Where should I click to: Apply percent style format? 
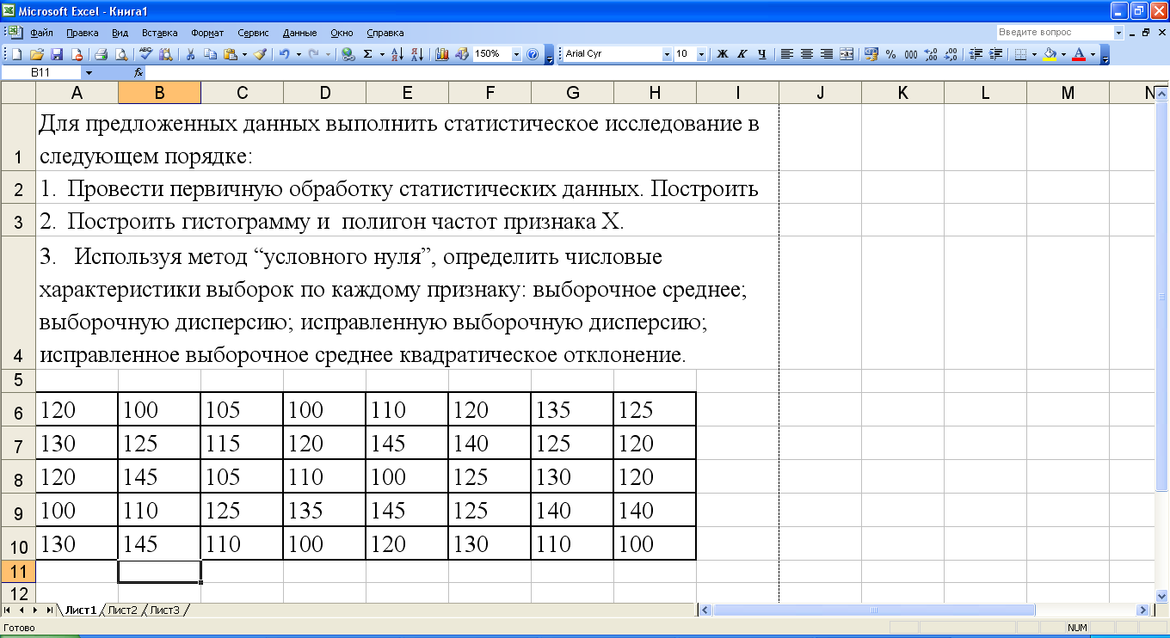(890, 54)
